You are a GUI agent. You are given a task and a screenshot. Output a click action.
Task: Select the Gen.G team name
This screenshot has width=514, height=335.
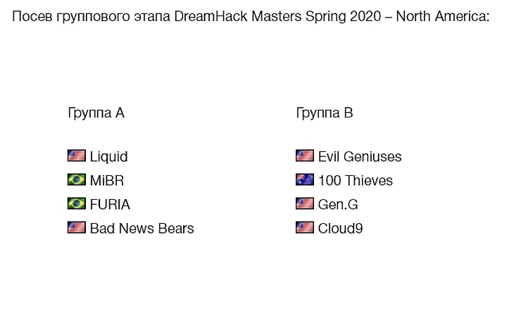[x=338, y=205]
